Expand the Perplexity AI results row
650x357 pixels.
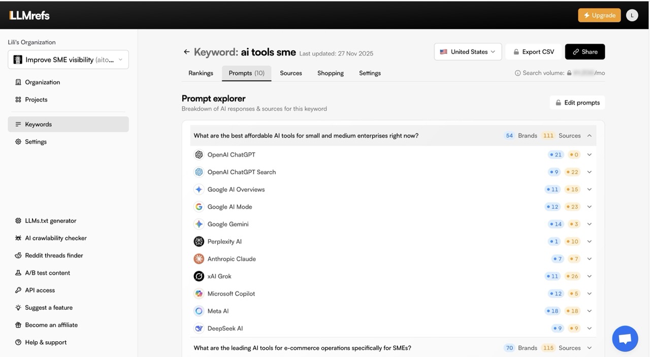click(x=589, y=241)
